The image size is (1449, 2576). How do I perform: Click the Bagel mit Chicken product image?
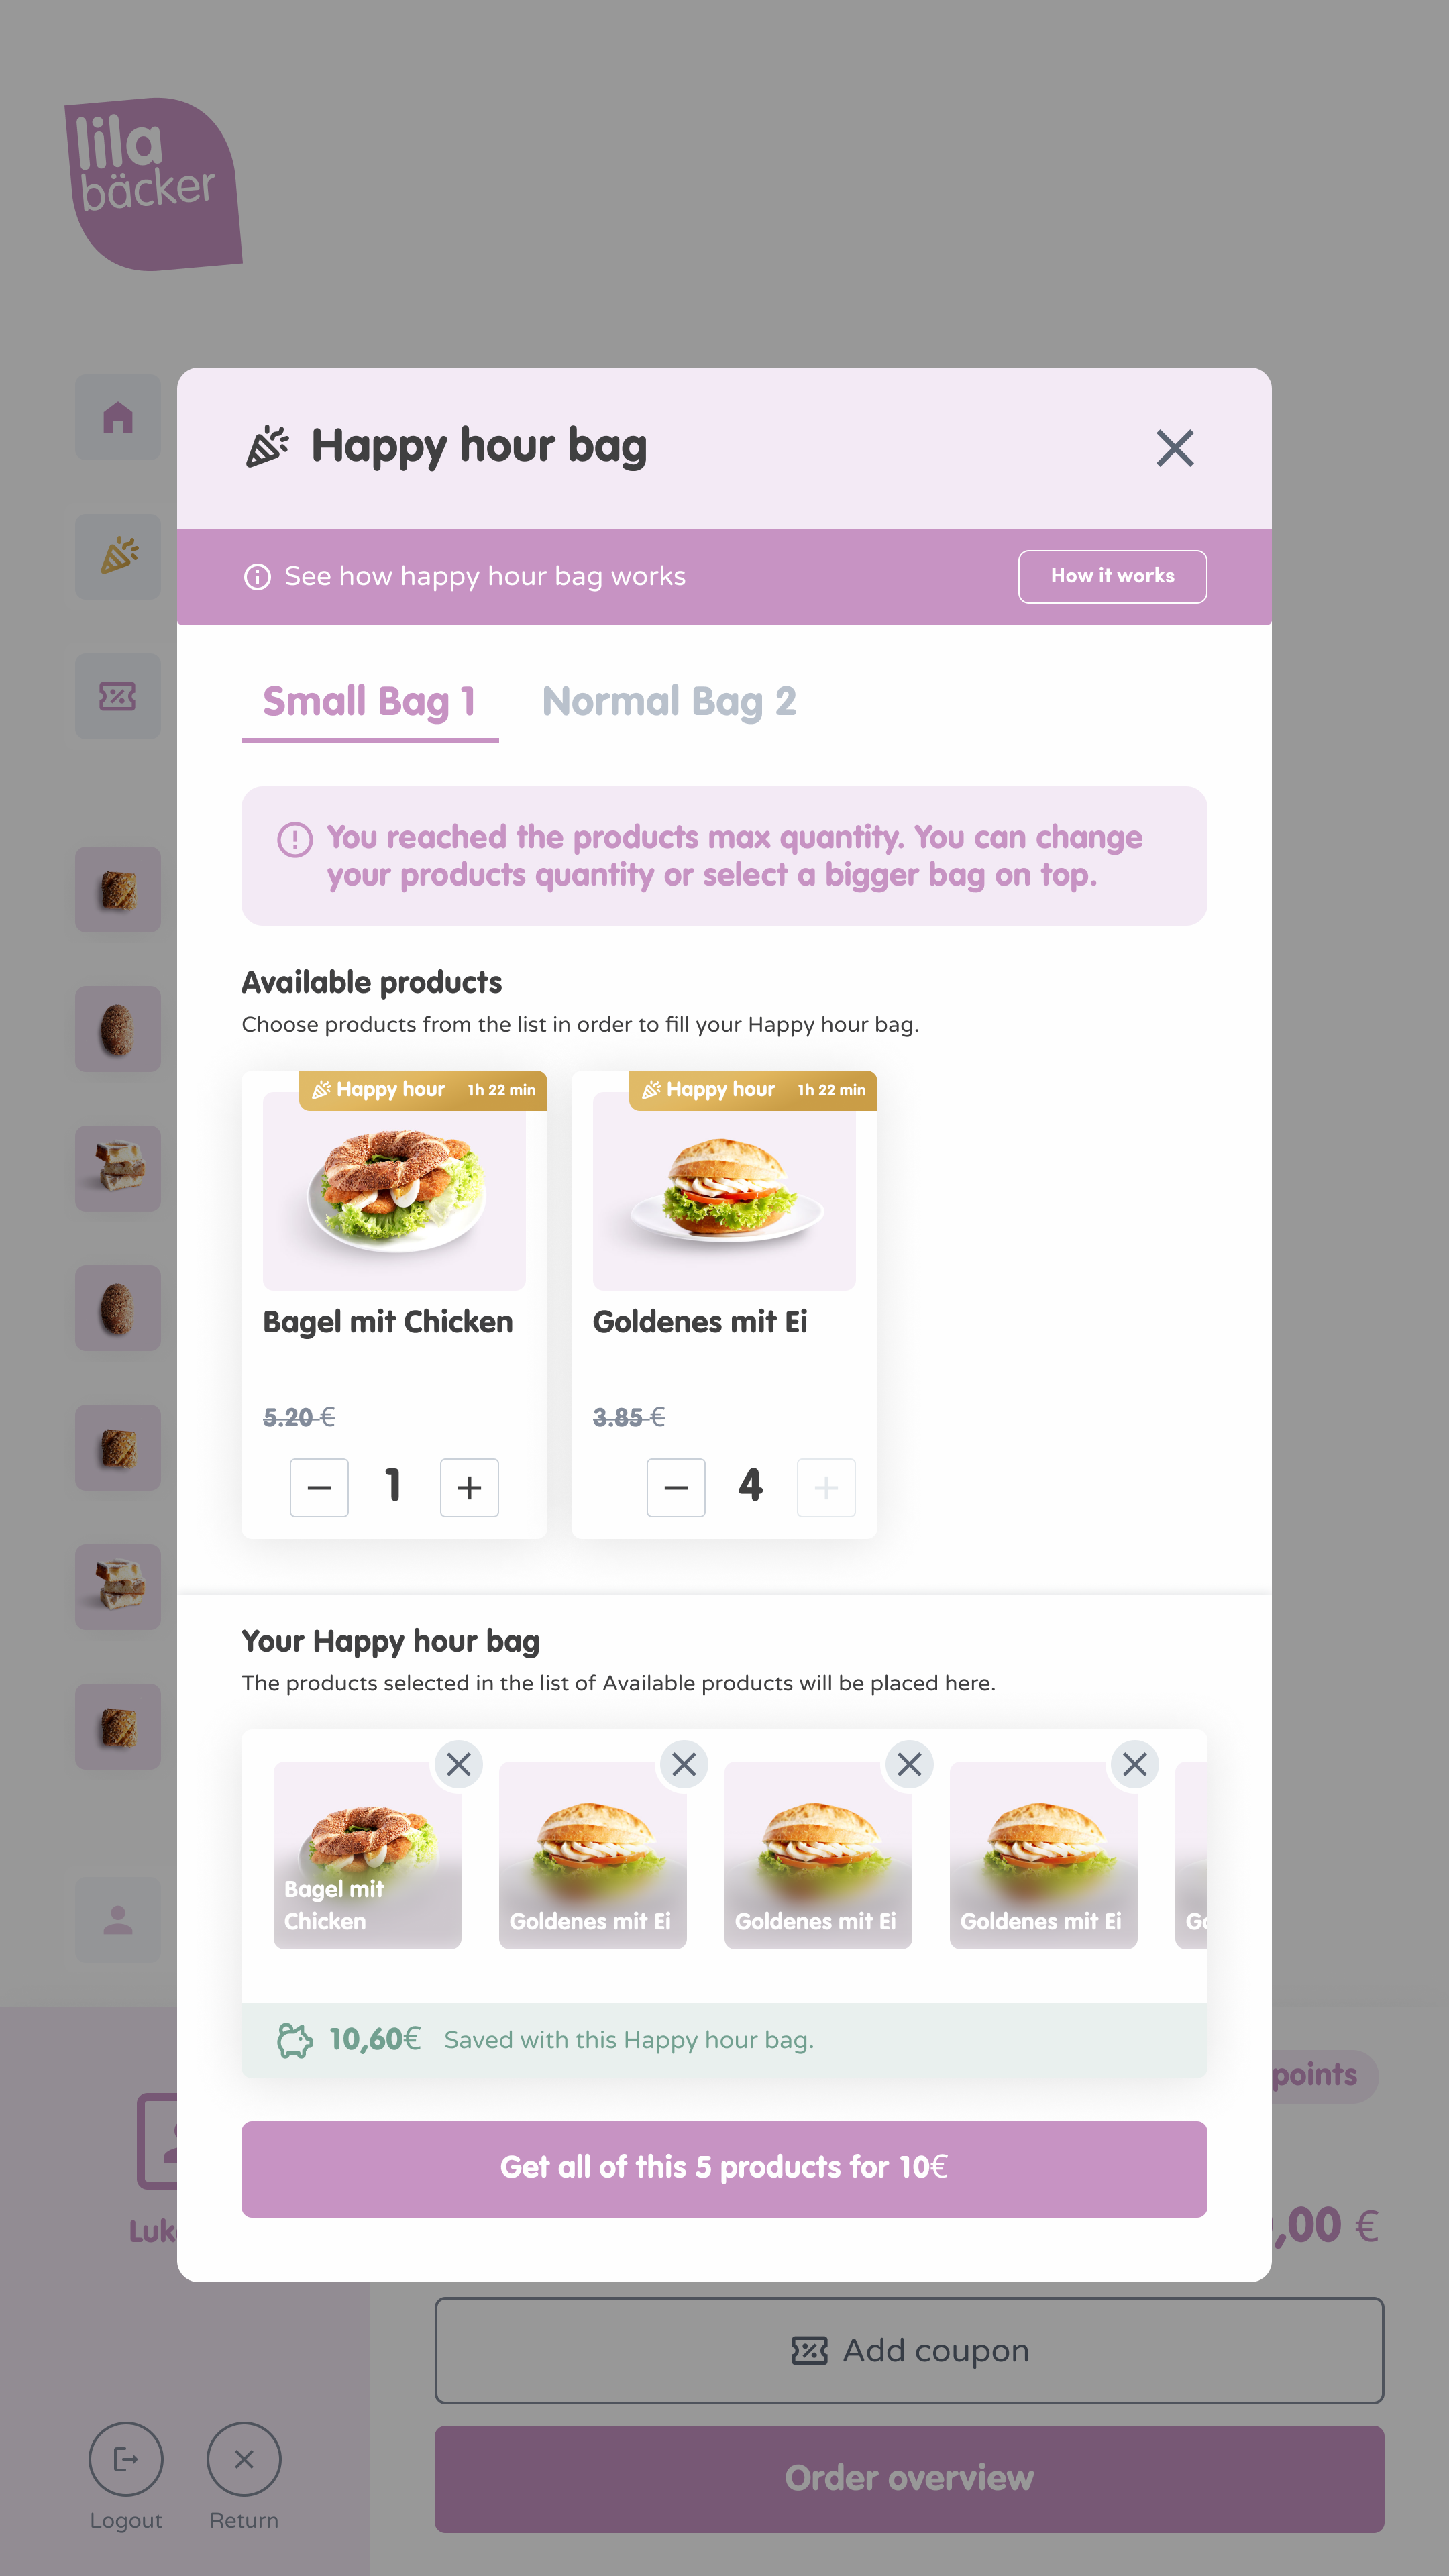pyautogui.click(x=394, y=1190)
